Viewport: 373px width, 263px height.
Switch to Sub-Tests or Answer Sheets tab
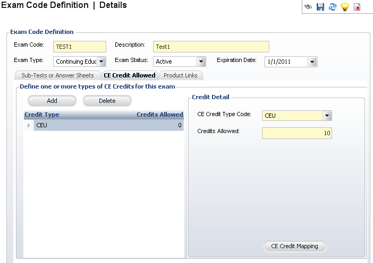57,75
